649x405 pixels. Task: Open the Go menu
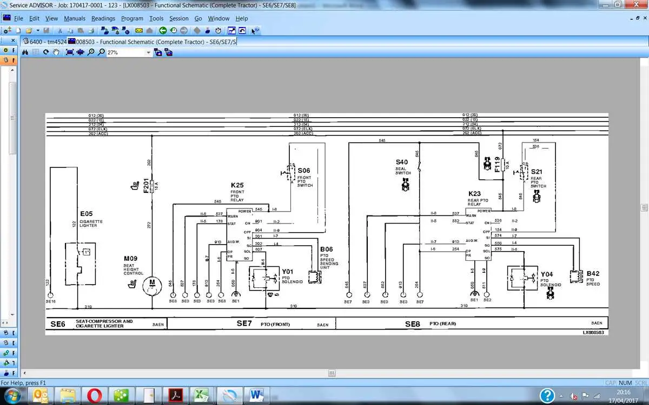198,18
